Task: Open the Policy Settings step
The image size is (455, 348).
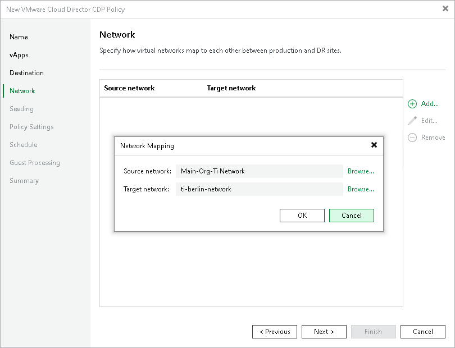Action: [x=31, y=127]
